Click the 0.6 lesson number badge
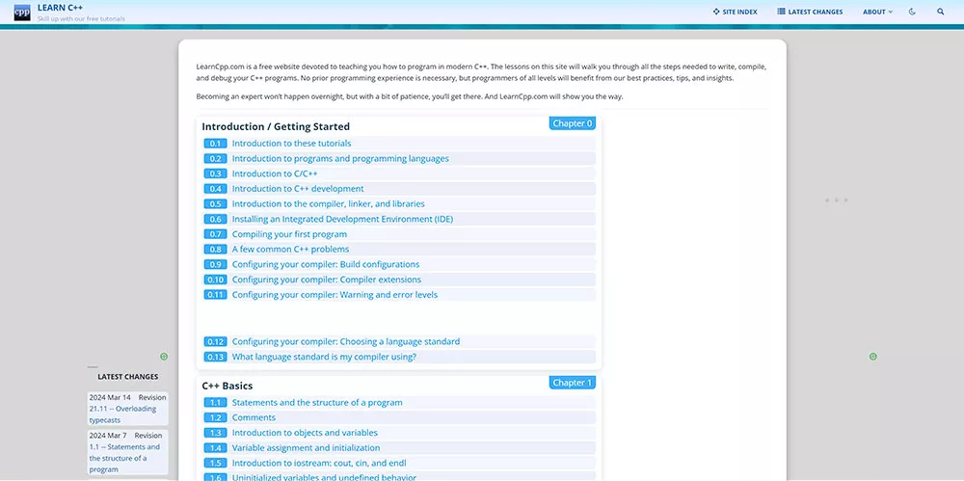Screen dimensions: 964x481 215,219
